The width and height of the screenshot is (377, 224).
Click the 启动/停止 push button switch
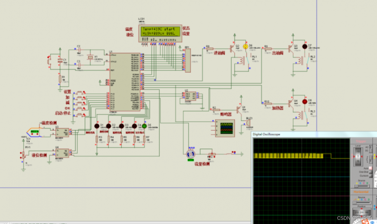[x=80, y=115]
